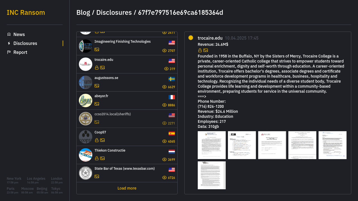
Task: Click the eye views icon showing 319
Action: pos(166,69)
